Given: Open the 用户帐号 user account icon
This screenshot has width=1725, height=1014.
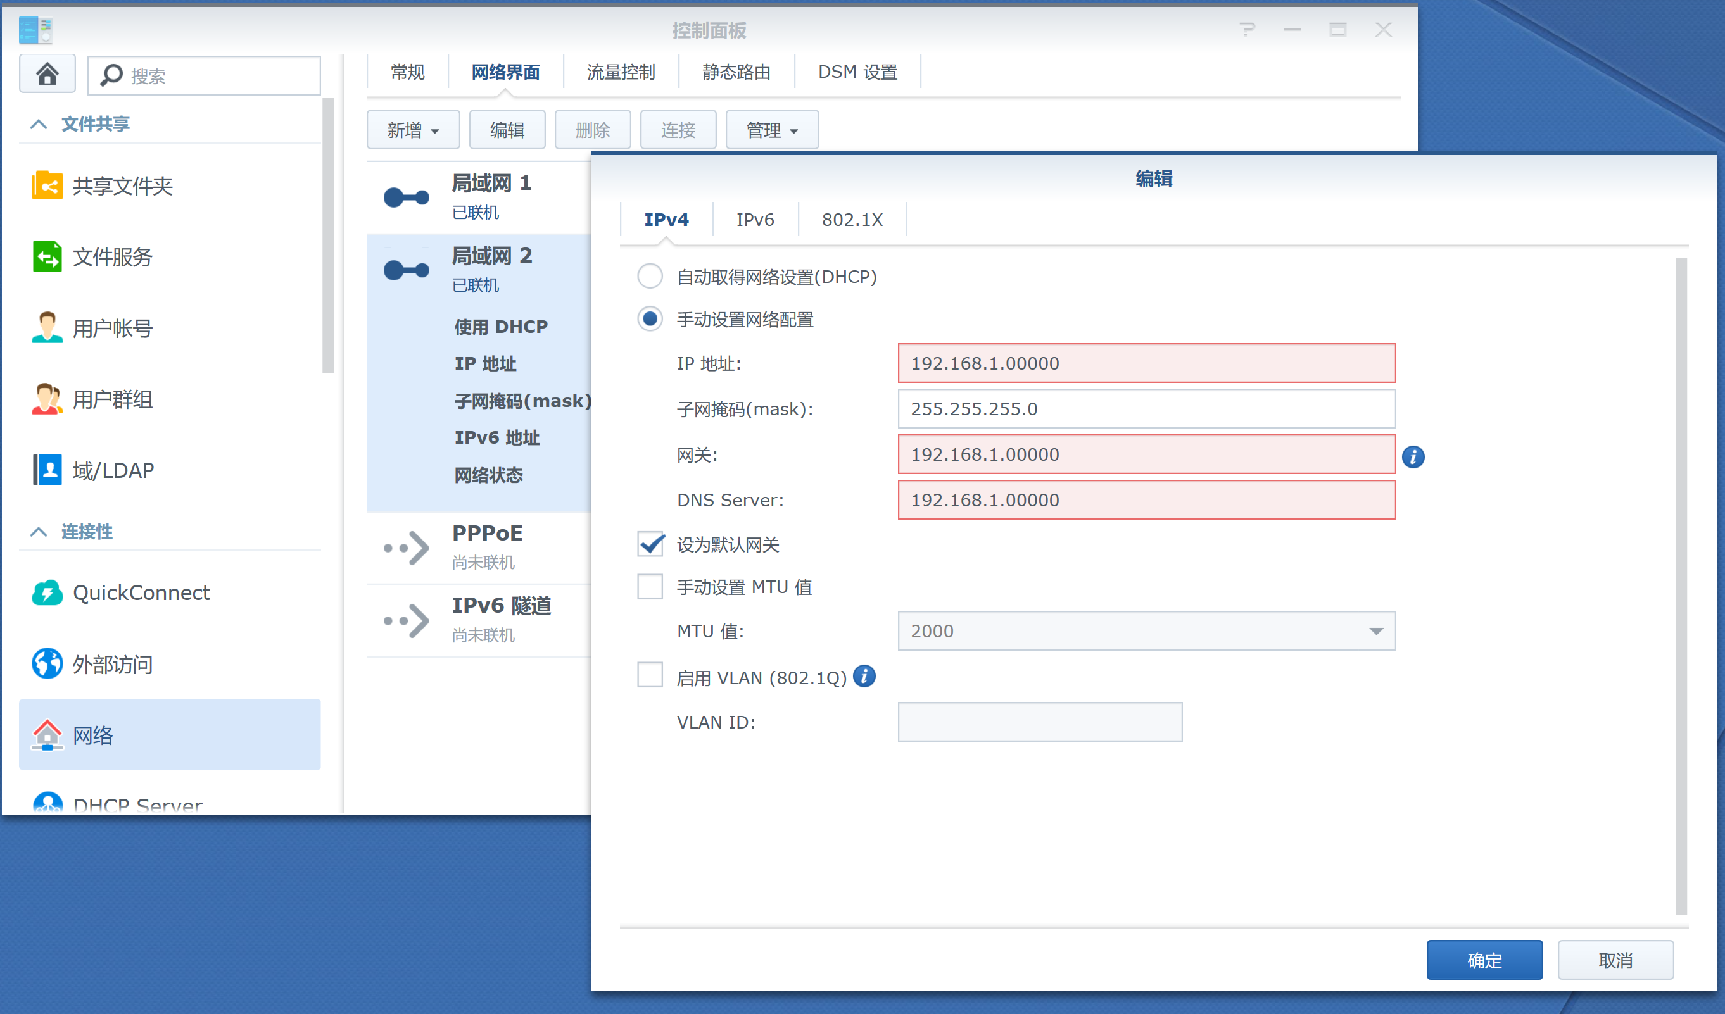Looking at the screenshot, I should [47, 328].
